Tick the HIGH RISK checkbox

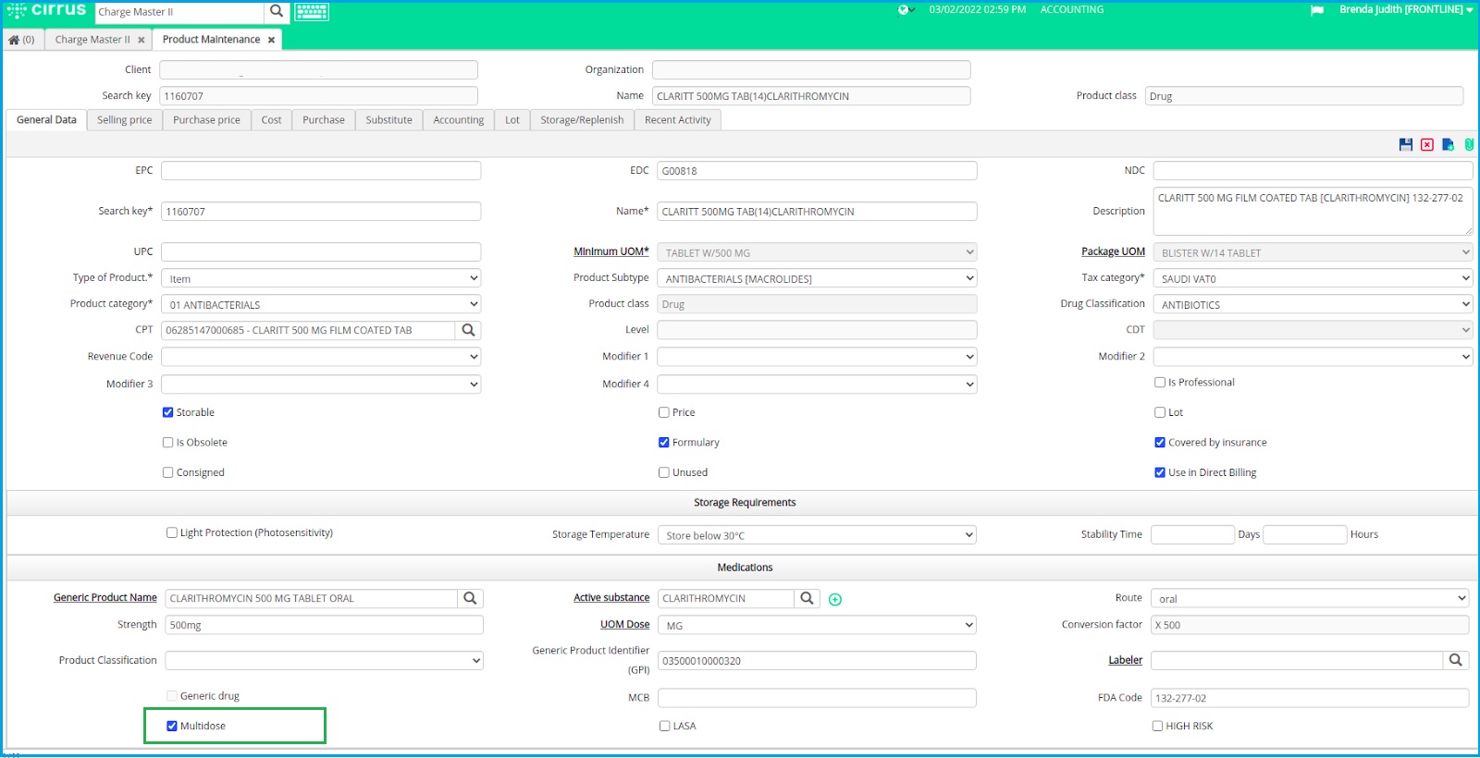tap(1157, 727)
